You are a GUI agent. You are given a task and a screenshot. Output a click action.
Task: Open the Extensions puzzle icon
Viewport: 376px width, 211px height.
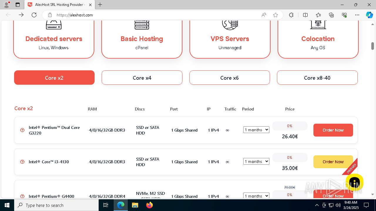pos(291,15)
